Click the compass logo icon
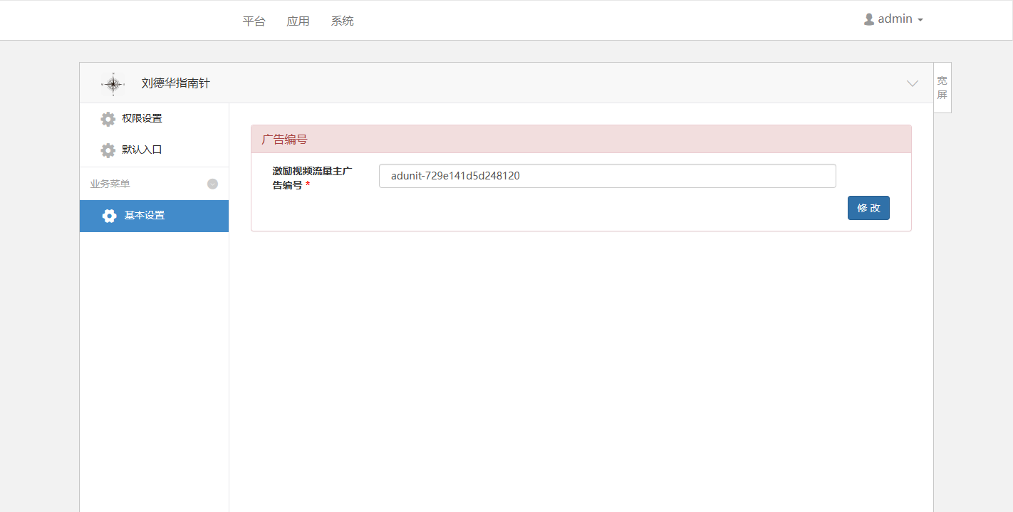Image resolution: width=1013 pixels, height=512 pixels. pyautogui.click(x=113, y=83)
